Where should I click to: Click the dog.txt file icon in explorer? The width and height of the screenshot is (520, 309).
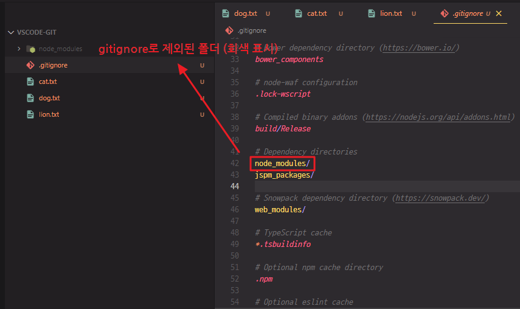click(x=30, y=98)
